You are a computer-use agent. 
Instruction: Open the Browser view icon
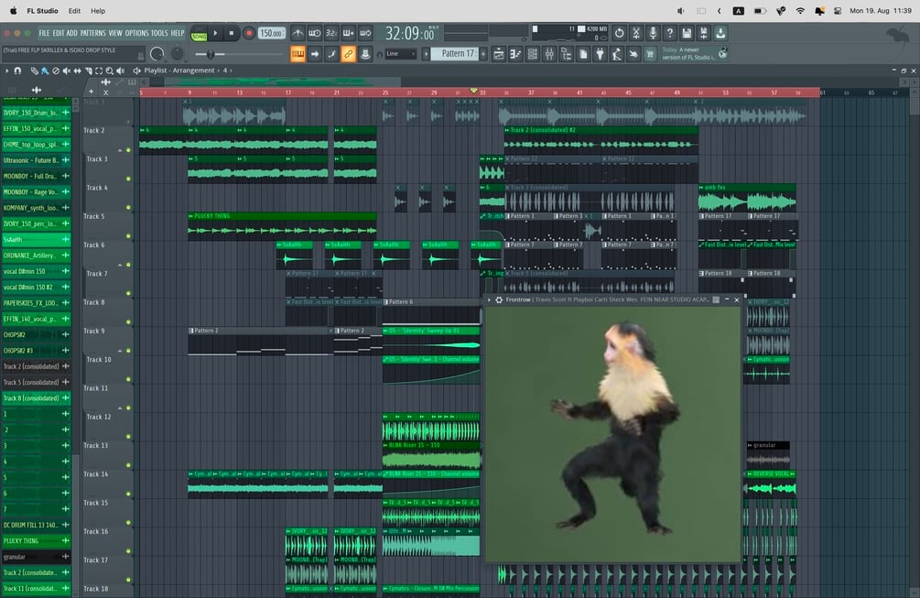567,54
